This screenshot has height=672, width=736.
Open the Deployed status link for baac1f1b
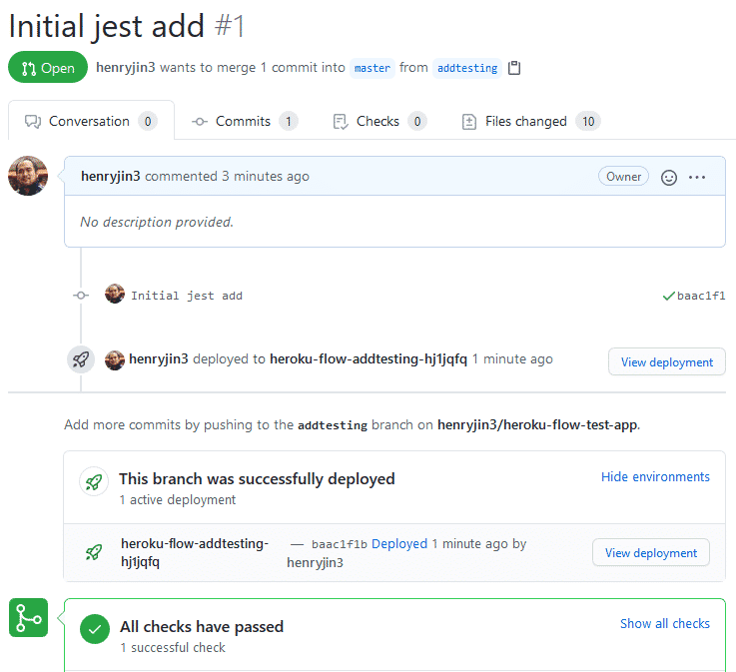399,544
